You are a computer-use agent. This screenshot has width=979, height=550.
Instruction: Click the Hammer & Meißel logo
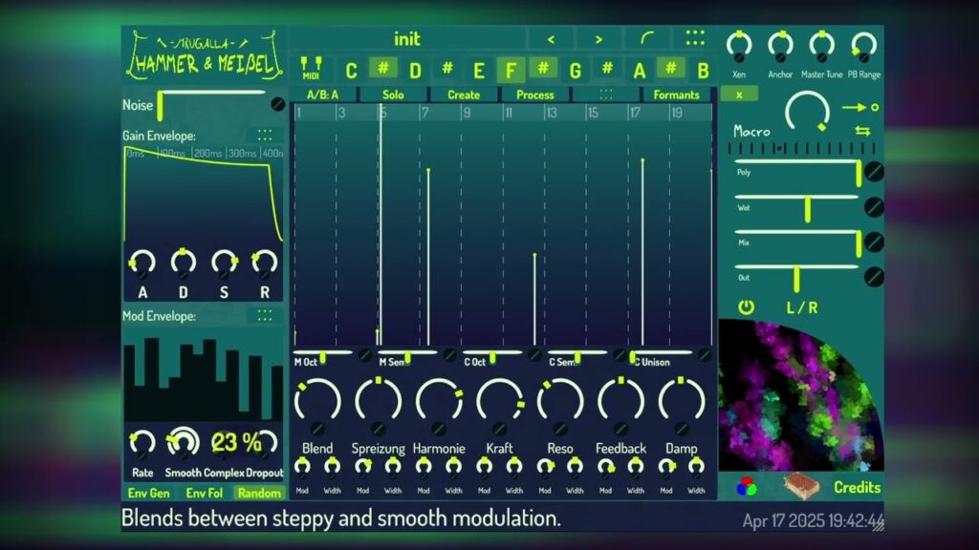tap(205, 56)
